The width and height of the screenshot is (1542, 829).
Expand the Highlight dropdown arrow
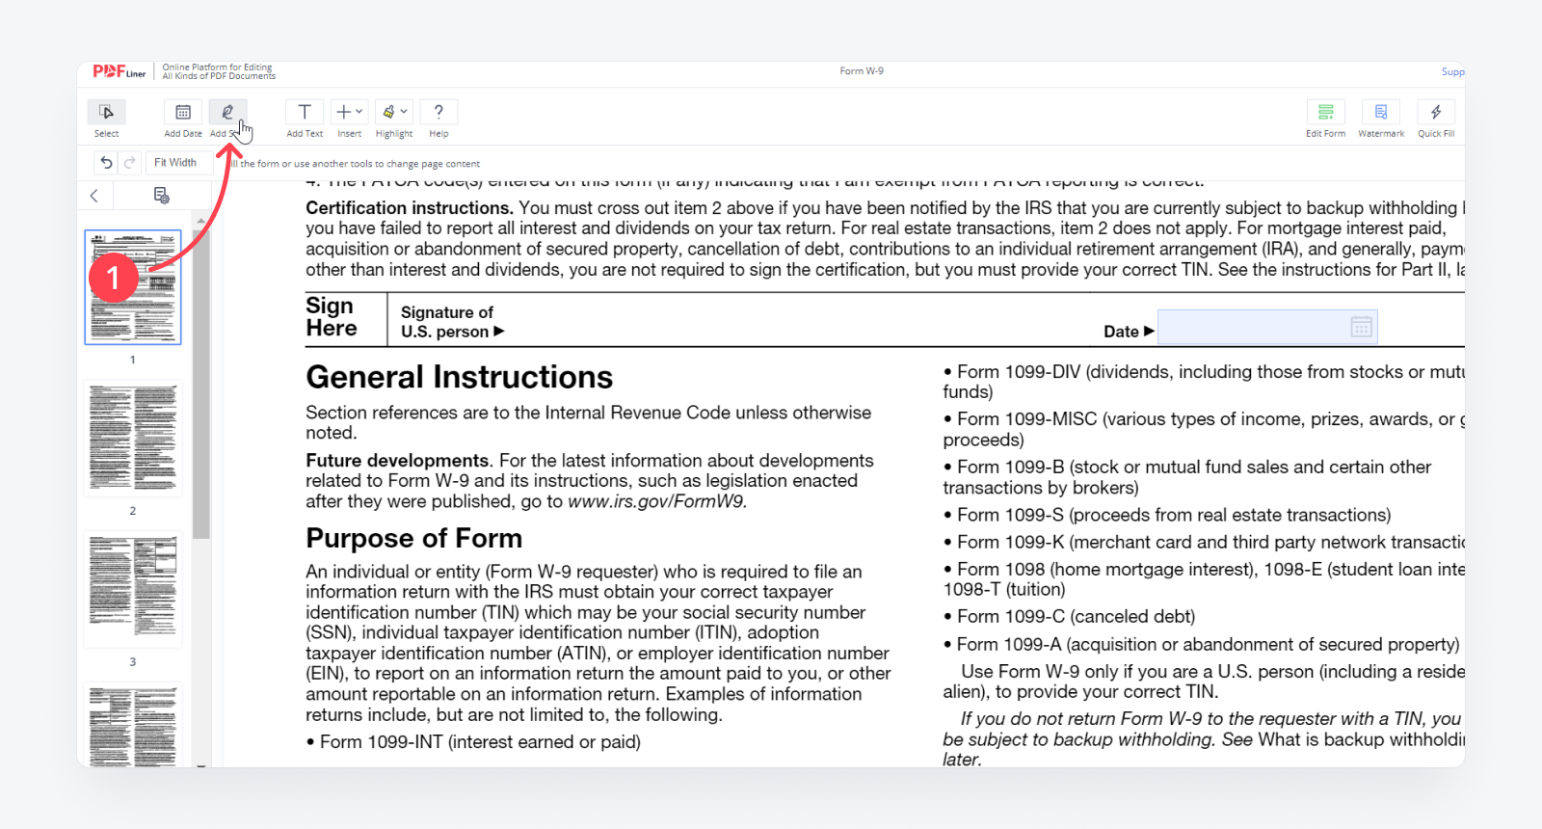pos(404,112)
